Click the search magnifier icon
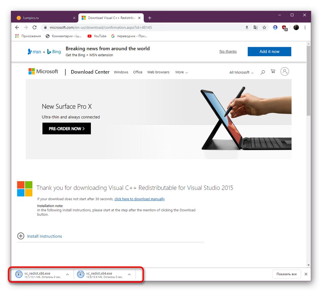The height and width of the screenshot is (292, 322). click(x=263, y=72)
